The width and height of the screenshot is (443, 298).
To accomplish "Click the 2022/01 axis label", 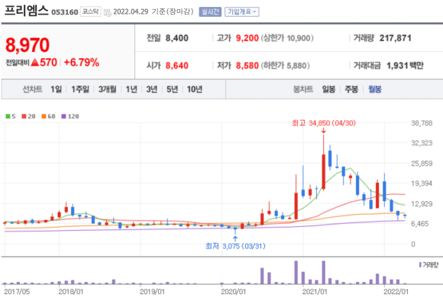I will pos(396,291).
